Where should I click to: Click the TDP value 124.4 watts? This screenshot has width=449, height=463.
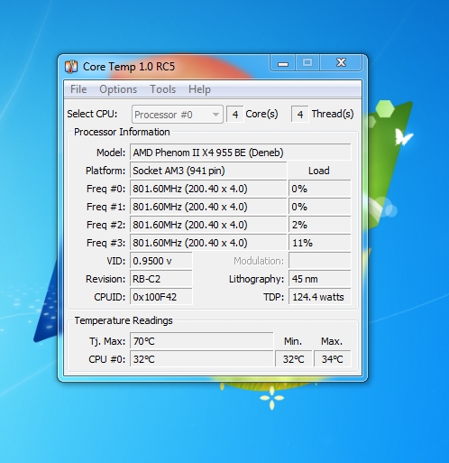coord(320,297)
